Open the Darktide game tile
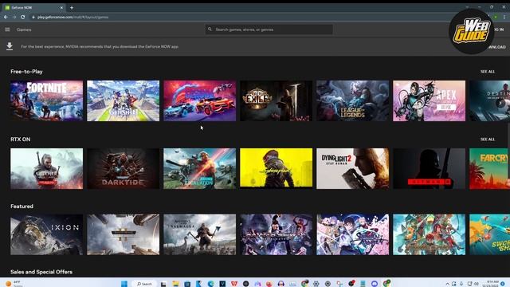 coord(124,168)
